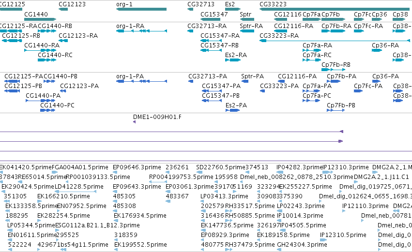Viewport: 412px width, 252px height.
Task: Click the CG33223-RA transcript label
Action: 279,36
